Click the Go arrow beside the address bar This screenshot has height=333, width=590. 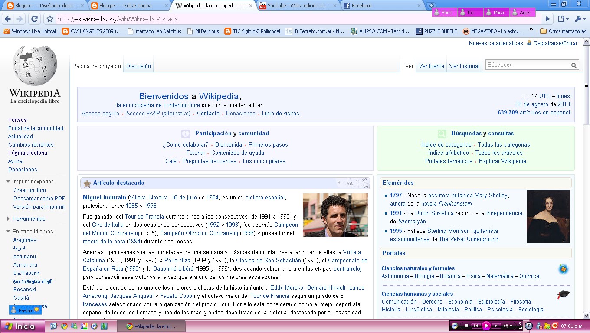click(x=547, y=19)
